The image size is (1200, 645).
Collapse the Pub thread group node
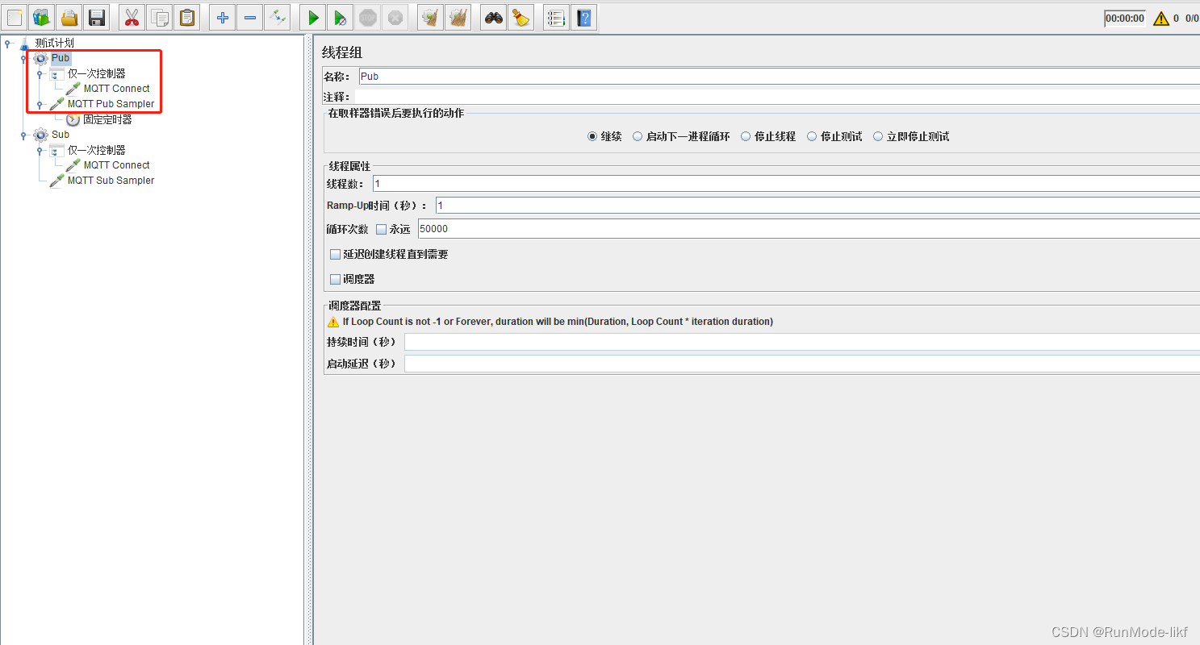(x=23, y=57)
